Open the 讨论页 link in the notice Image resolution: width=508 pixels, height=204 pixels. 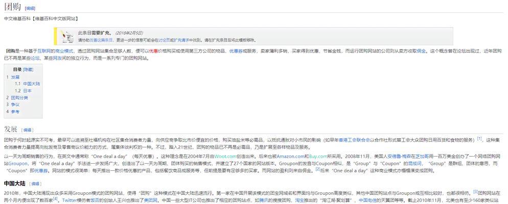[164, 40]
